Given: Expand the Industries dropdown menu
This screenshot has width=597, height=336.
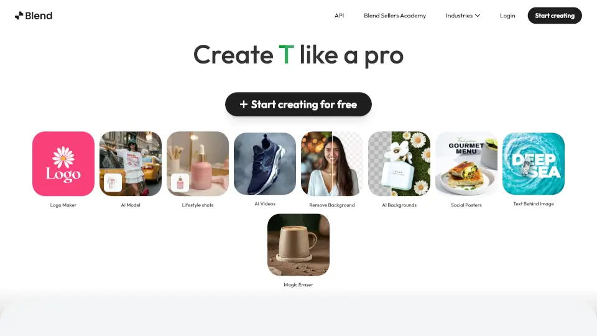Looking at the screenshot, I should pyautogui.click(x=463, y=16).
